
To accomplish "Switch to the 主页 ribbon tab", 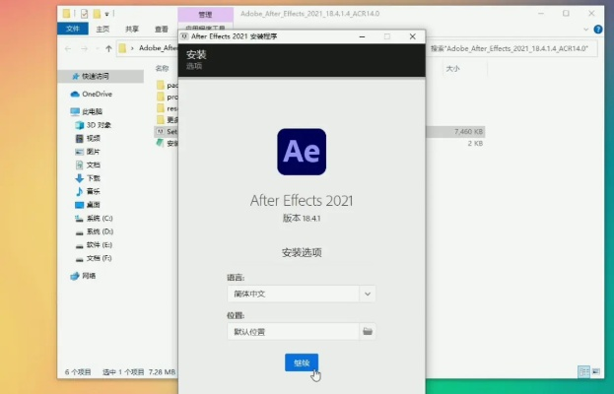I will tap(102, 29).
